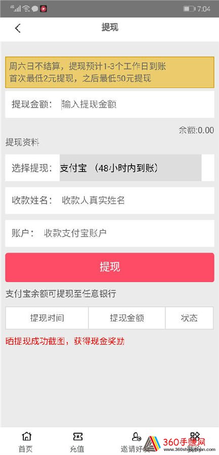The height and width of the screenshot is (455, 219).
Task: Tap the WiFi icon in status bar
Action: pos(26,9)
